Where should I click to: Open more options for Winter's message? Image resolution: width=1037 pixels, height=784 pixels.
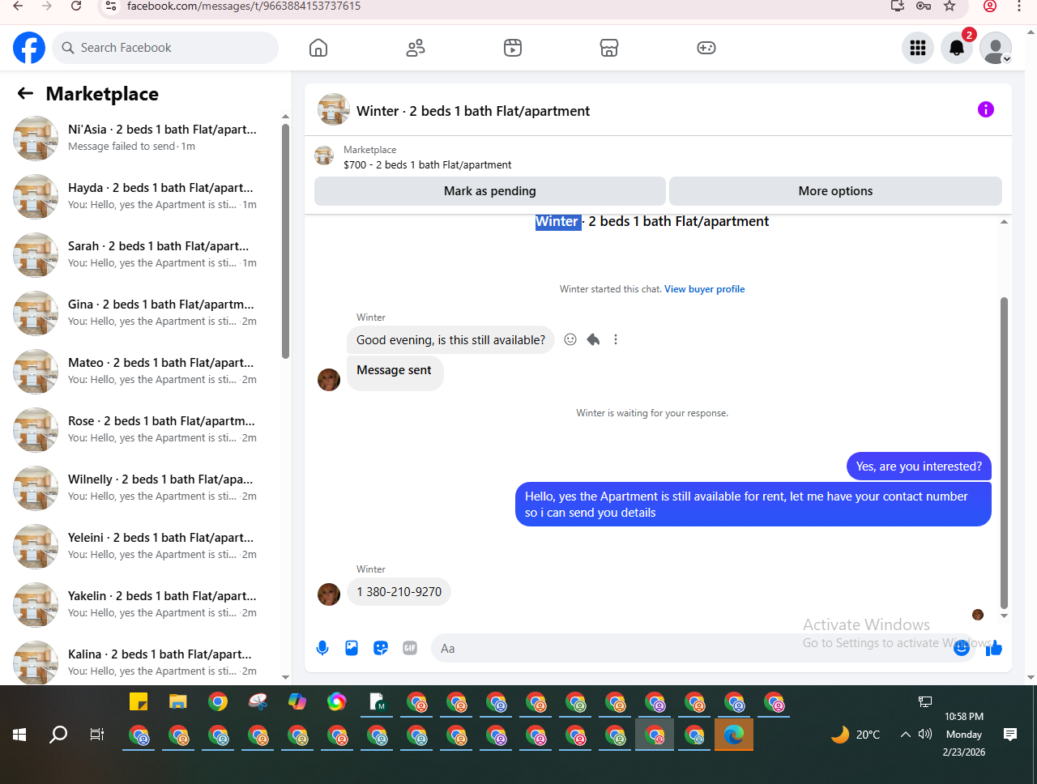[x=616, y=339]
